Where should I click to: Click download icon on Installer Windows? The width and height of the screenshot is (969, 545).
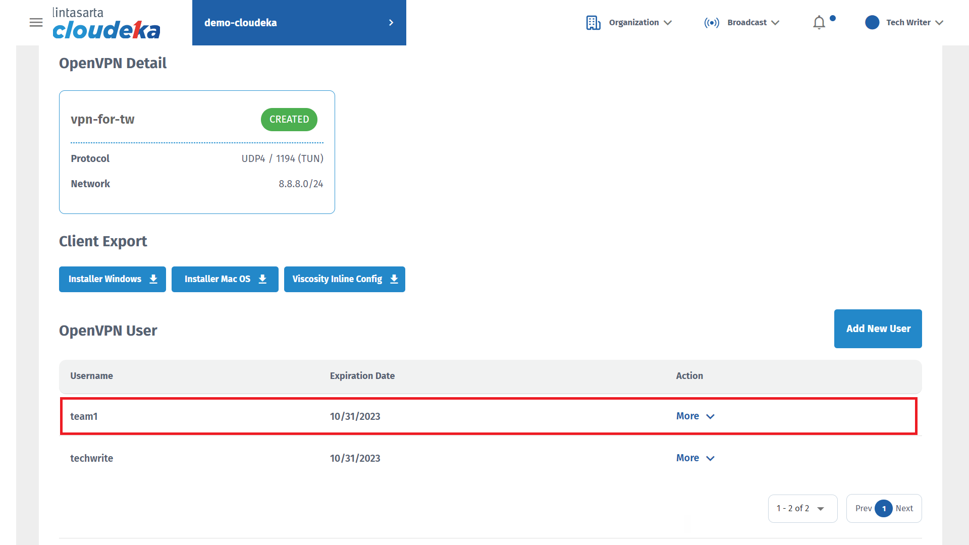[153, 279]
